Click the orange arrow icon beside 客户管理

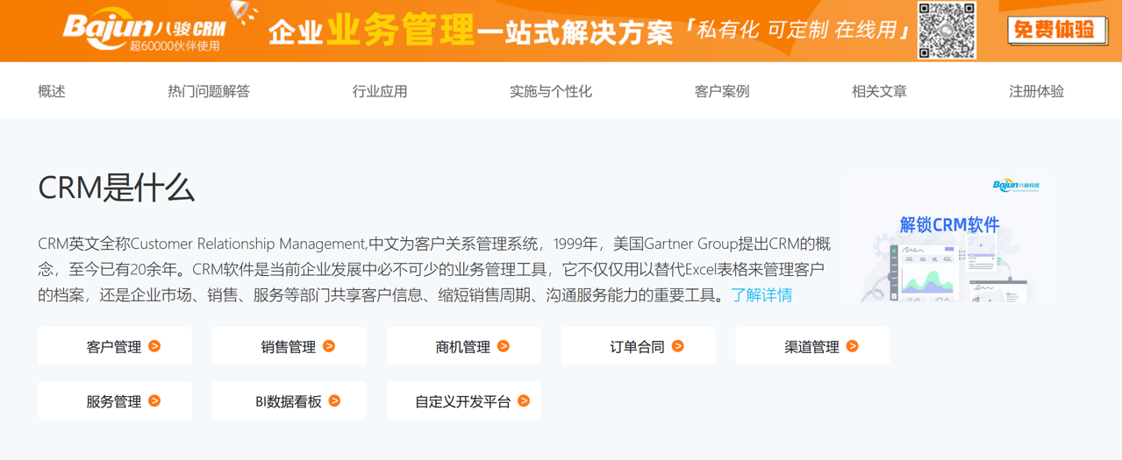click(x=154, y=346)
